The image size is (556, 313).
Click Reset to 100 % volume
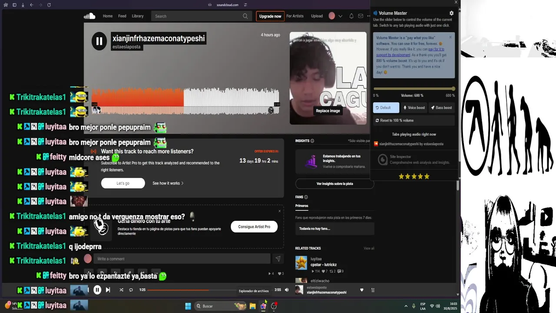tap(414, 120)
